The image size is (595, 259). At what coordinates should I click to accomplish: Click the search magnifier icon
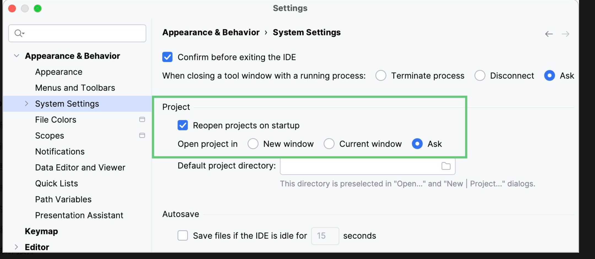[19, 33]
